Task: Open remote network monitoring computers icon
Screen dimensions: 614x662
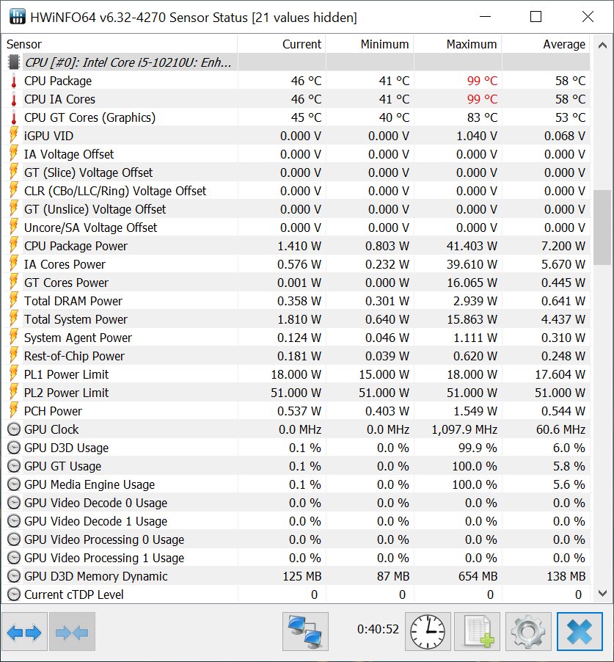Action: click(305, 632)
